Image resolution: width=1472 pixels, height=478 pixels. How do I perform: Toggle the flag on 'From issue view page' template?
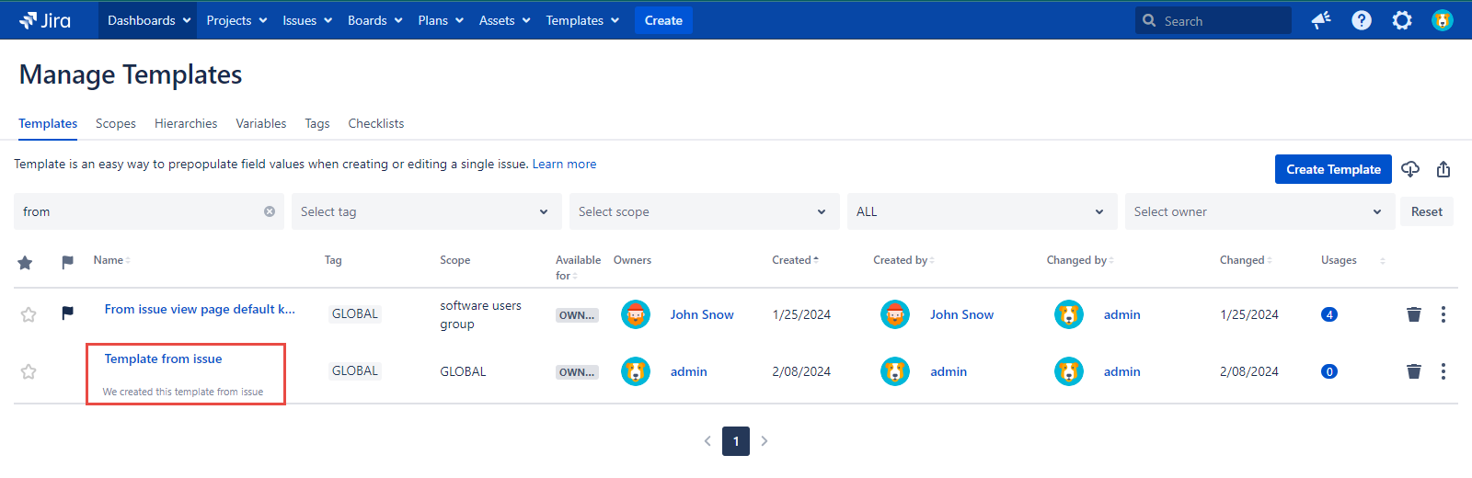tap(67, 313)
